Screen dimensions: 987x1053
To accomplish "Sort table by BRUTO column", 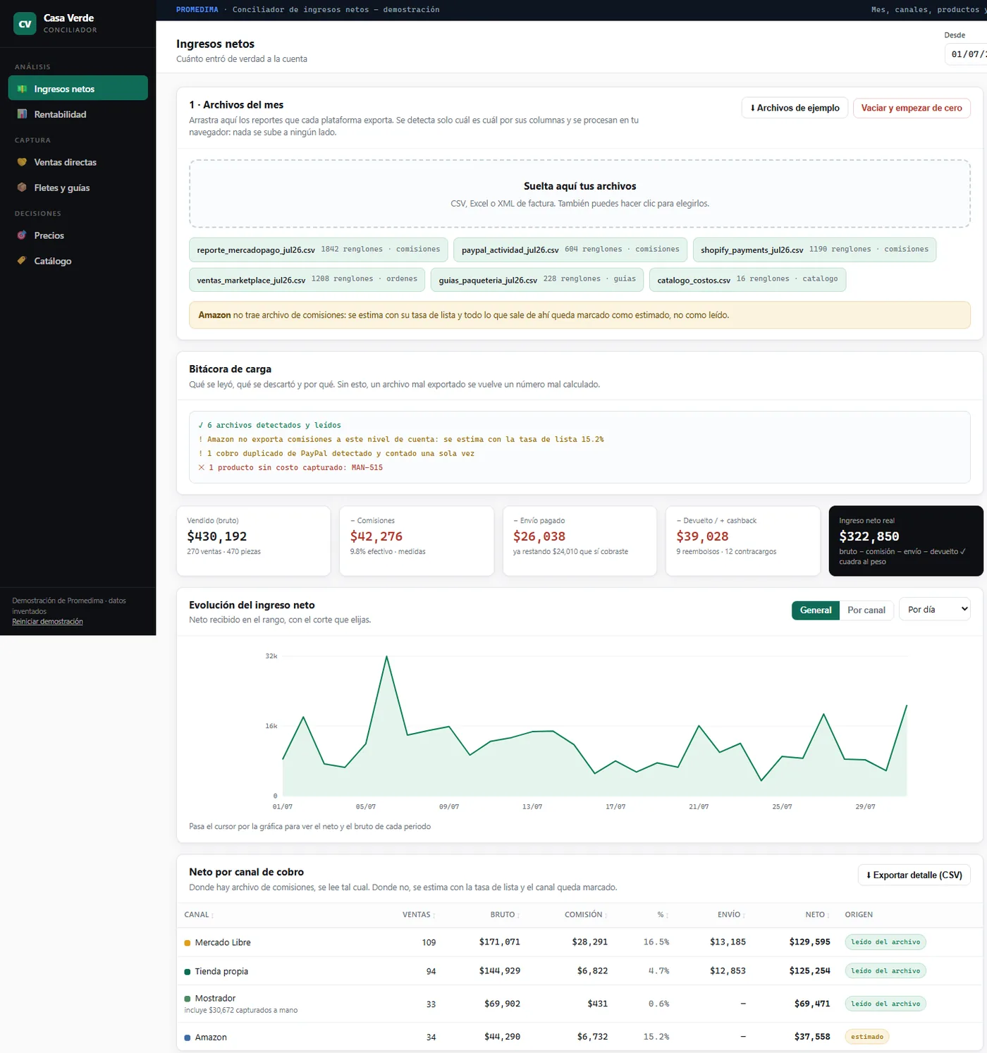I will coord(505,915).
